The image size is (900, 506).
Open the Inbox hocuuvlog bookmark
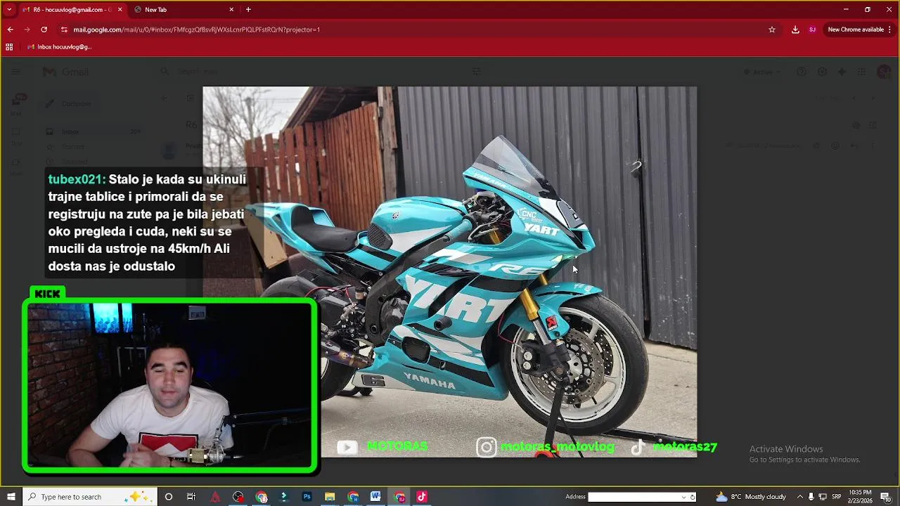pos(59,47)
